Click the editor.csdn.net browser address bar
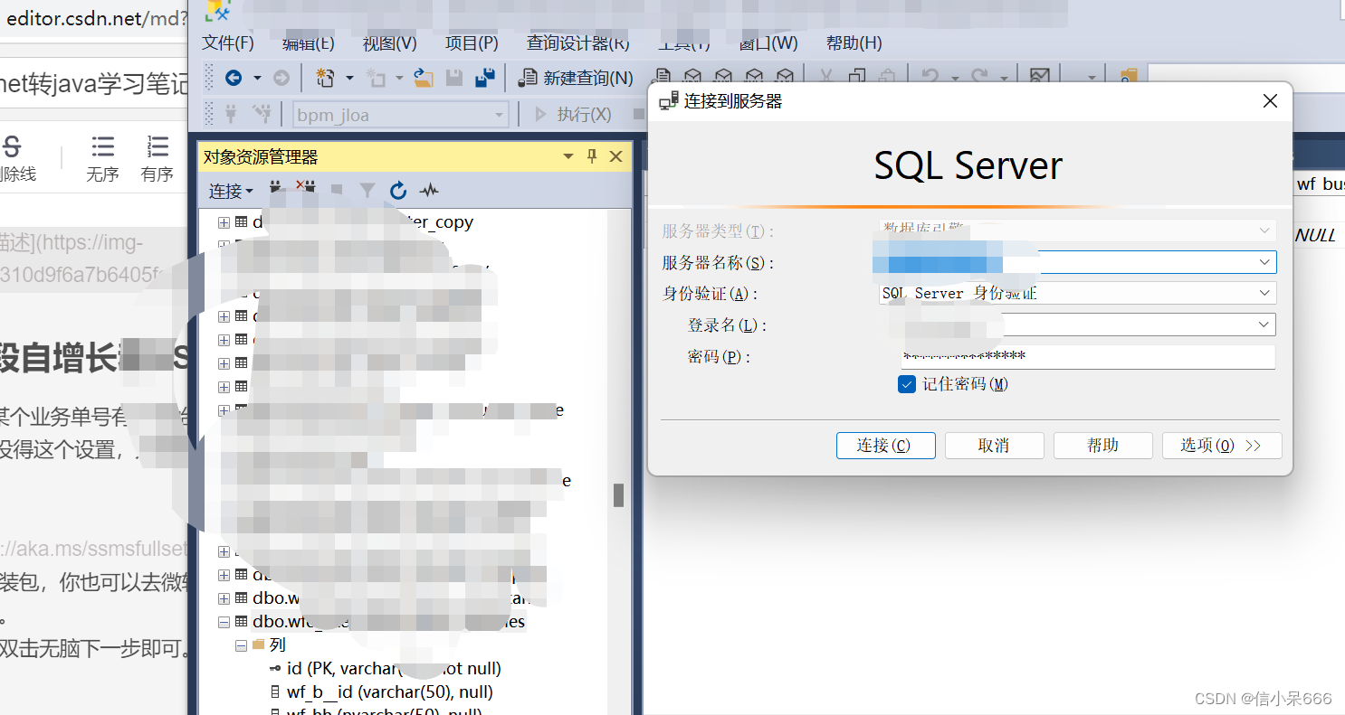 pyautogui.click(x=95, y=18)
